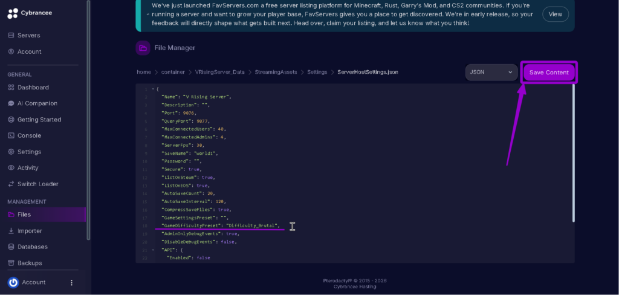Click the Backups archive icon
Image resolution: width=619 pixels, height=295 pixels.
click(11, 263)
